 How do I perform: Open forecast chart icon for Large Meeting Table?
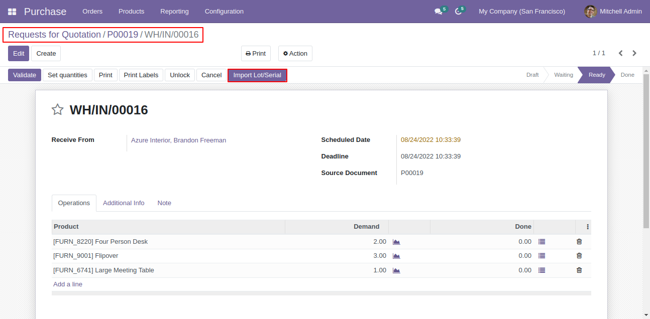(x=396, y=270)
